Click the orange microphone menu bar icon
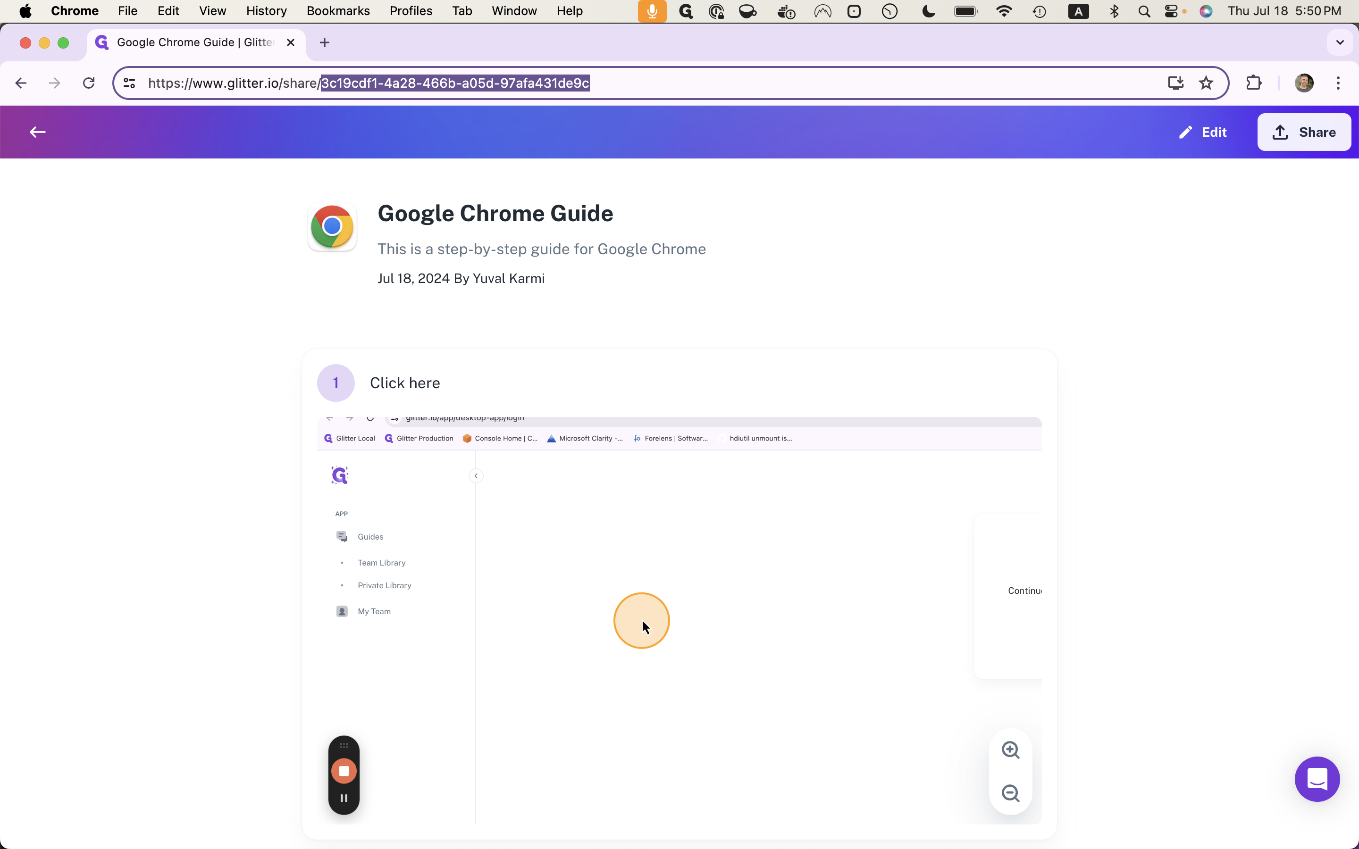1359x849 pixels. tap(652, 11)
